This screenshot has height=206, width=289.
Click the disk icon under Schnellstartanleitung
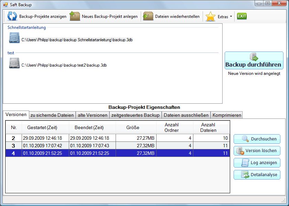click(14, 38)
